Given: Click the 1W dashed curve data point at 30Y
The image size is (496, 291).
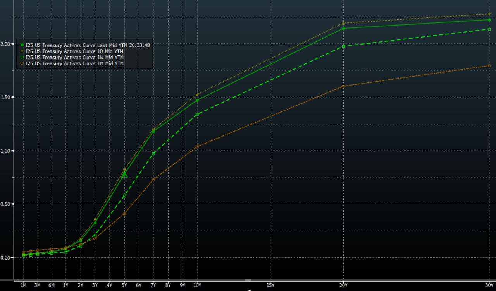Looking at the screenshot, I should click(x=489, y=29).
